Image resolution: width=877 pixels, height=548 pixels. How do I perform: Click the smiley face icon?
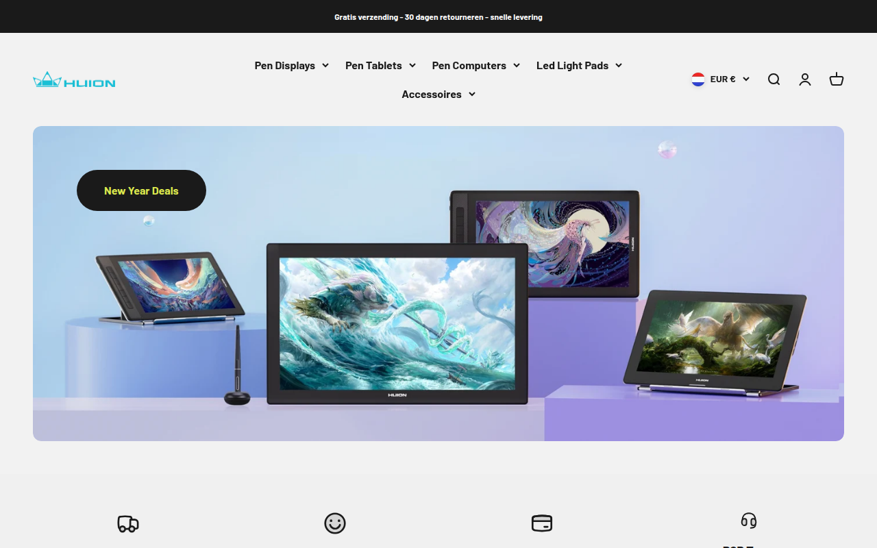[335, 523]
